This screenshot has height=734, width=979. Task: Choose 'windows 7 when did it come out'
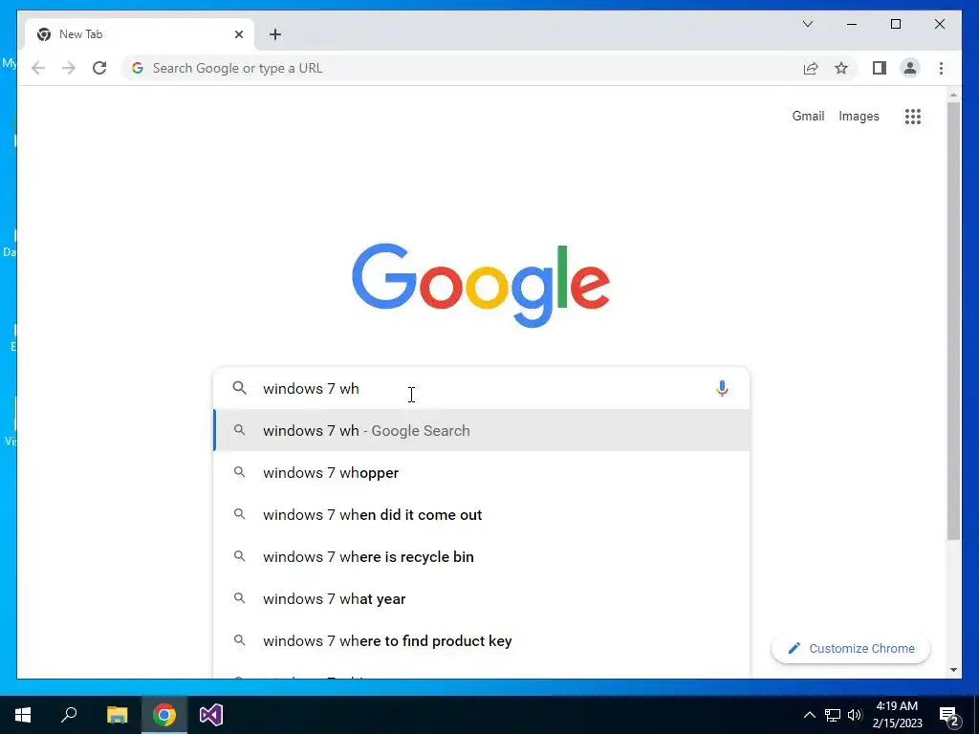[x=481, y=515]
